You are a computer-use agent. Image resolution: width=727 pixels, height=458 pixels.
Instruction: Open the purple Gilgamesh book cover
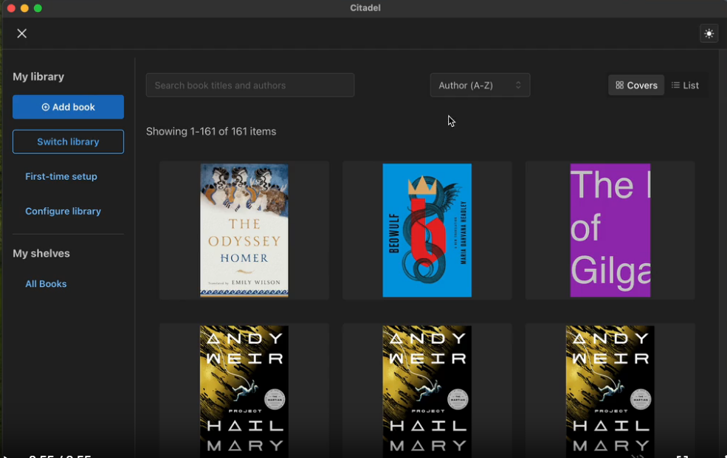click(610, 230)
